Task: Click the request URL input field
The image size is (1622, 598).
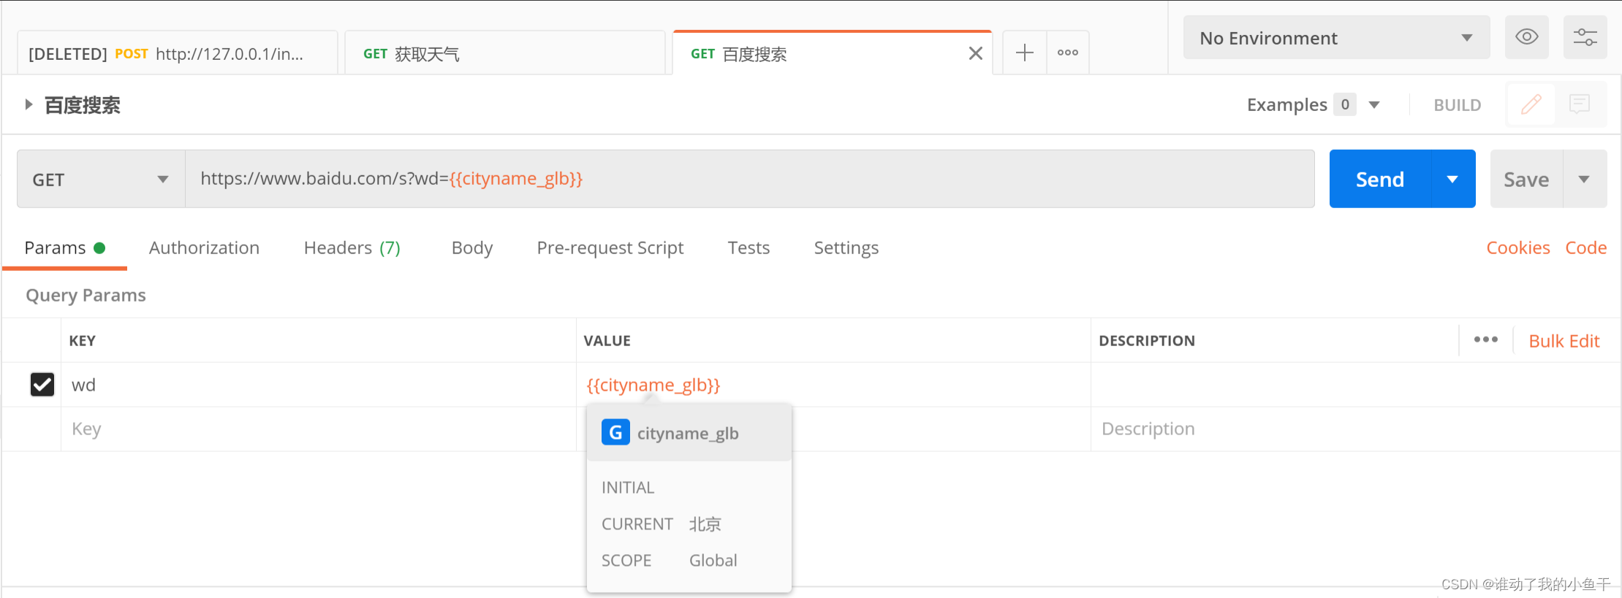Action: click(x=749, y=179)
